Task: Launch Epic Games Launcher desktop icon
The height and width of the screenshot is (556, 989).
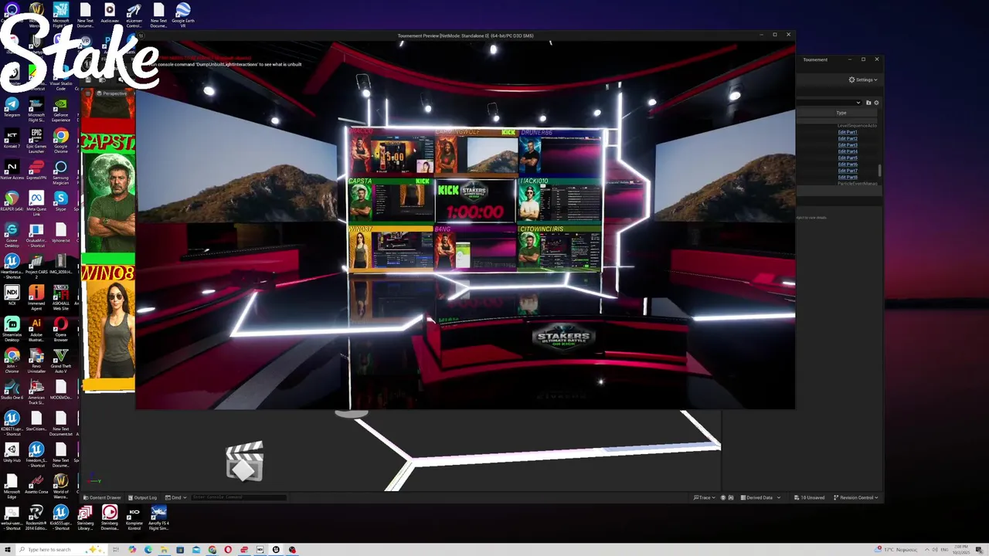Action: pyautogui.click(x=36, y=141)
